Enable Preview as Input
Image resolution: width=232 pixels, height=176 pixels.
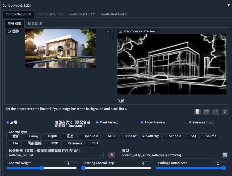point(187,122)
